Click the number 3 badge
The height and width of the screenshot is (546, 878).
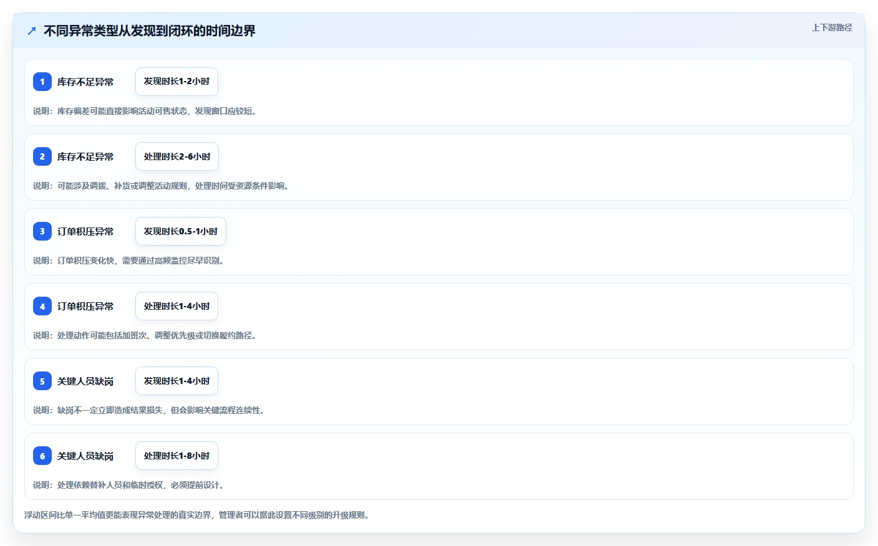pyautogui.click(x=42, y=231)
